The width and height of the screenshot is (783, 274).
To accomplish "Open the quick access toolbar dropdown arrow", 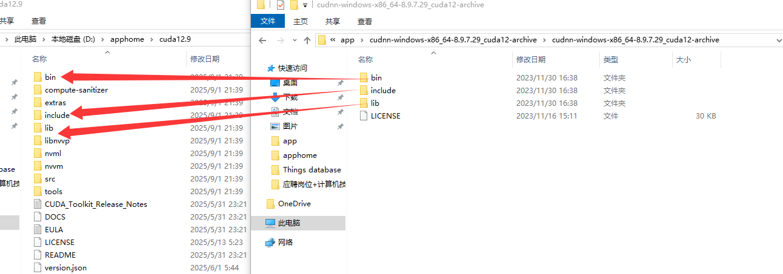I will (305, 5).
